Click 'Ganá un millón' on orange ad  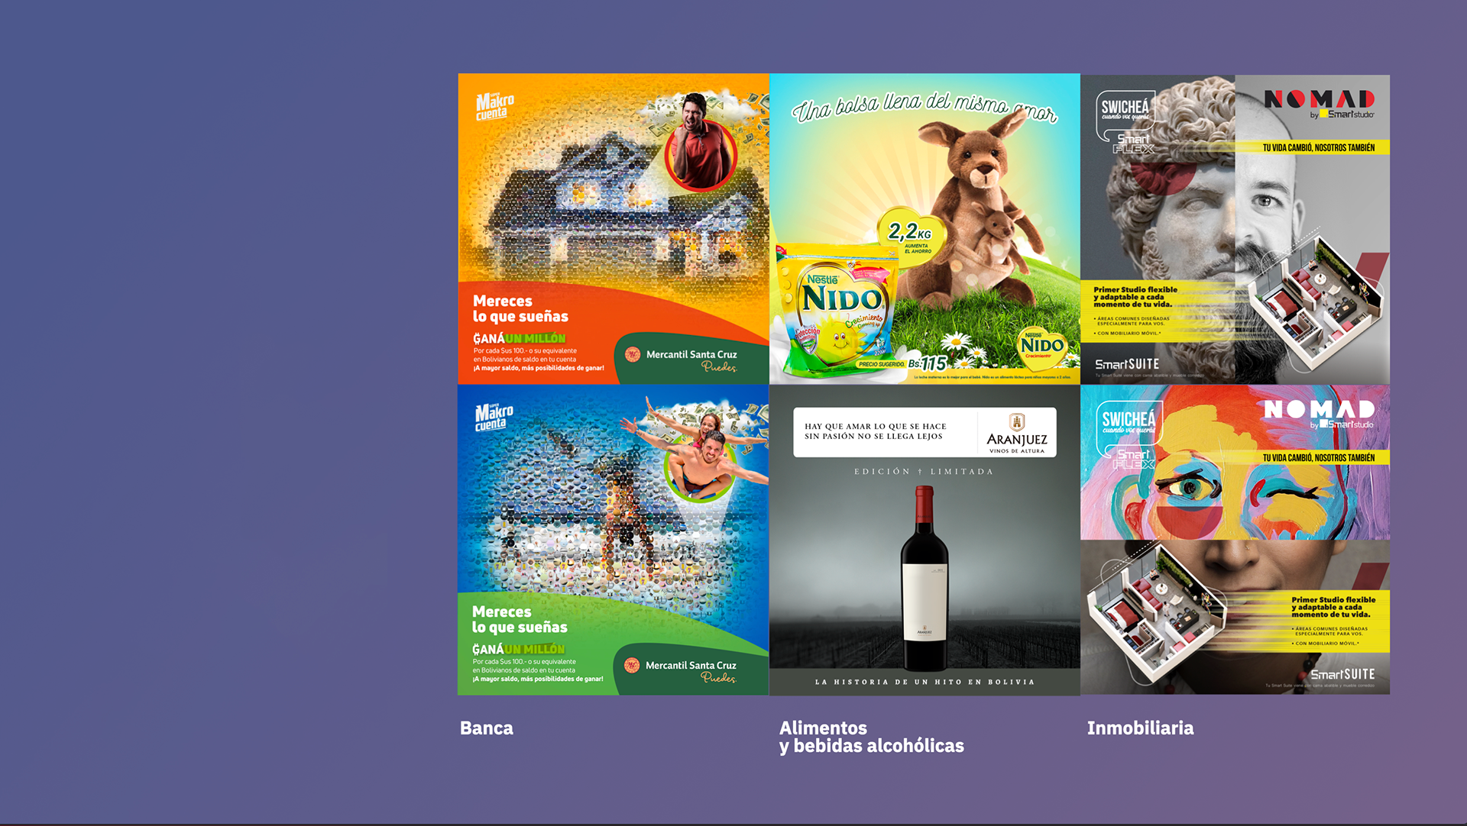click(x=520, y=338)
